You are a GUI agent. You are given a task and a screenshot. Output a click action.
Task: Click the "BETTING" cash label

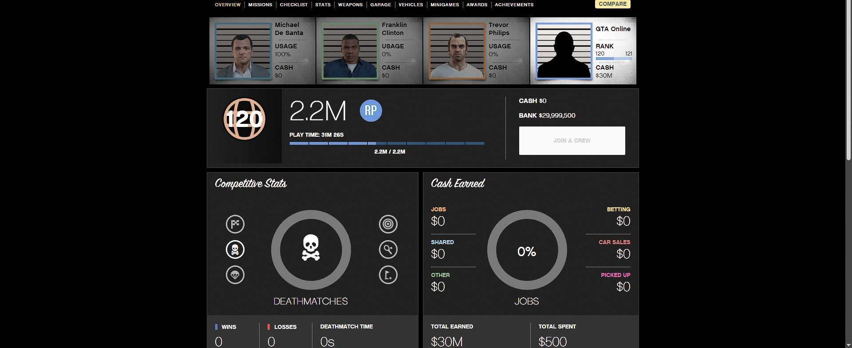(619, 210)
